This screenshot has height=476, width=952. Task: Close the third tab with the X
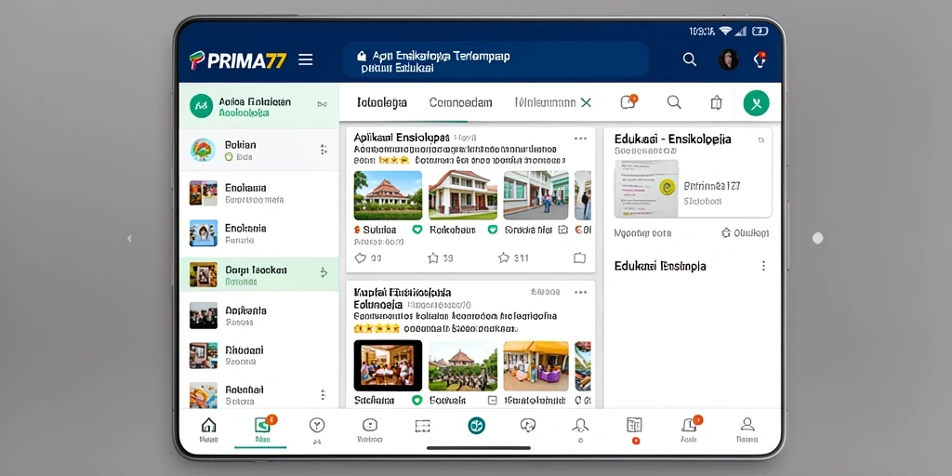click(586, 102)
